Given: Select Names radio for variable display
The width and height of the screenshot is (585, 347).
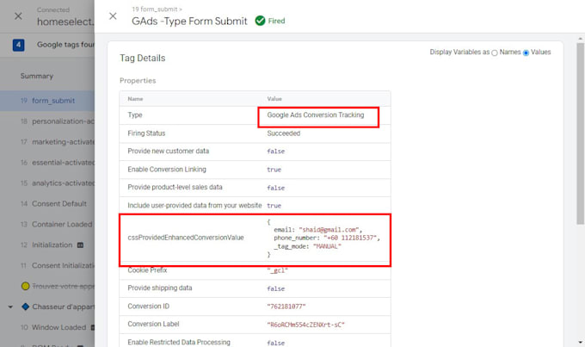Looking at the screenshot, I should (x=495, y=53).
